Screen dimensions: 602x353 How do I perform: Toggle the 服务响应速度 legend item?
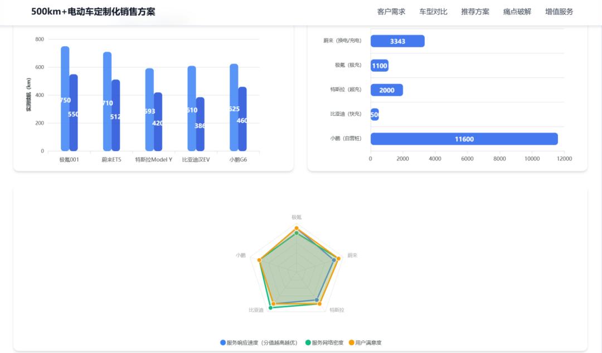(259, 342)
